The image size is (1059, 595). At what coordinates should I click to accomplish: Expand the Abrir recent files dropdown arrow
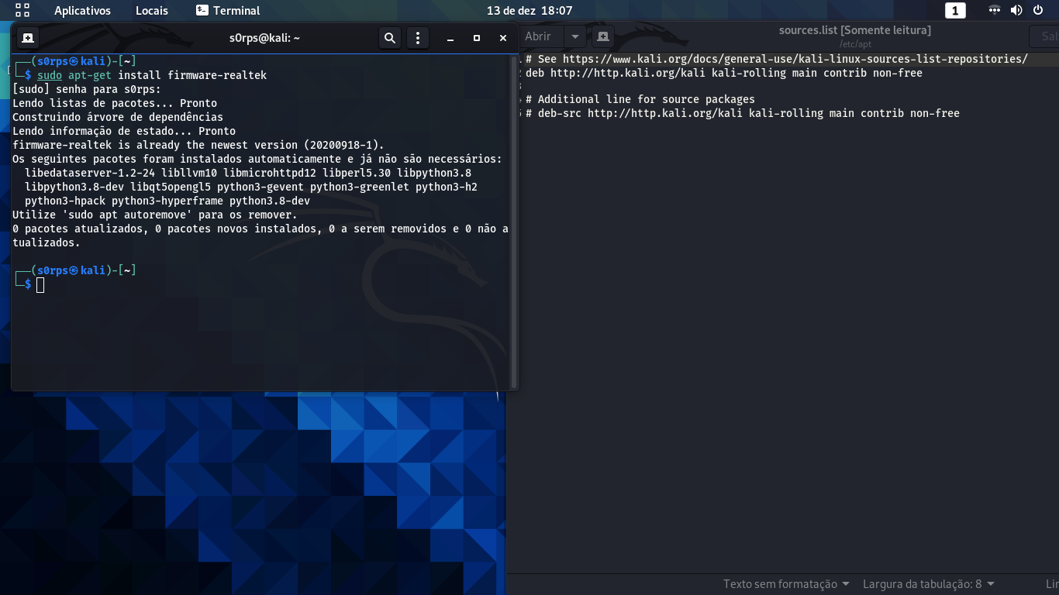(574, 36)
